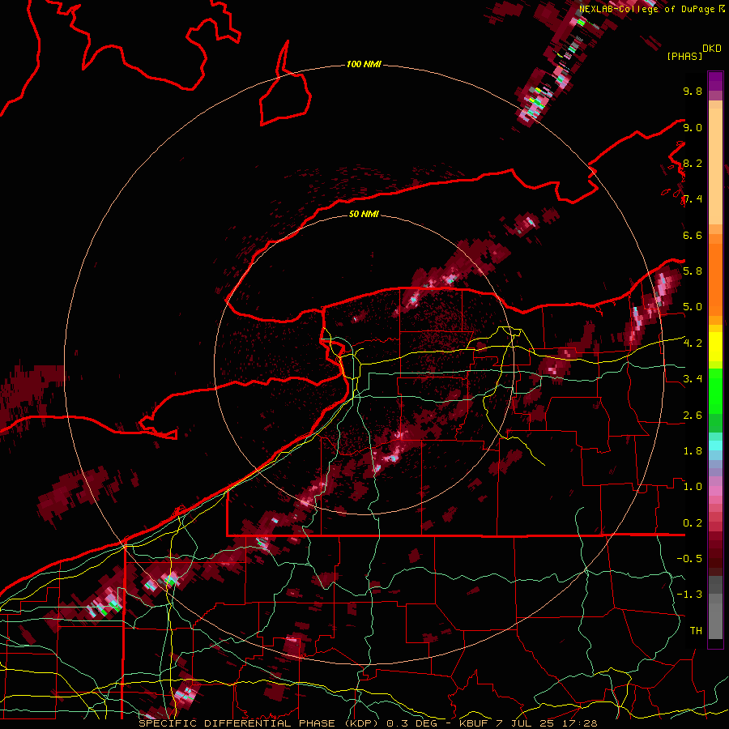This screenshot has height=729, width=729.
Task: Click the 9.0 value on color scale
Action: point(693,127)
